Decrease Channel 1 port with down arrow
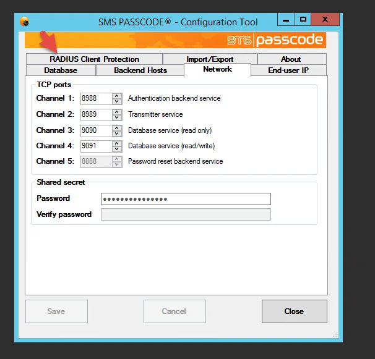Screen dimensions: 375x359 pos(117,101)
